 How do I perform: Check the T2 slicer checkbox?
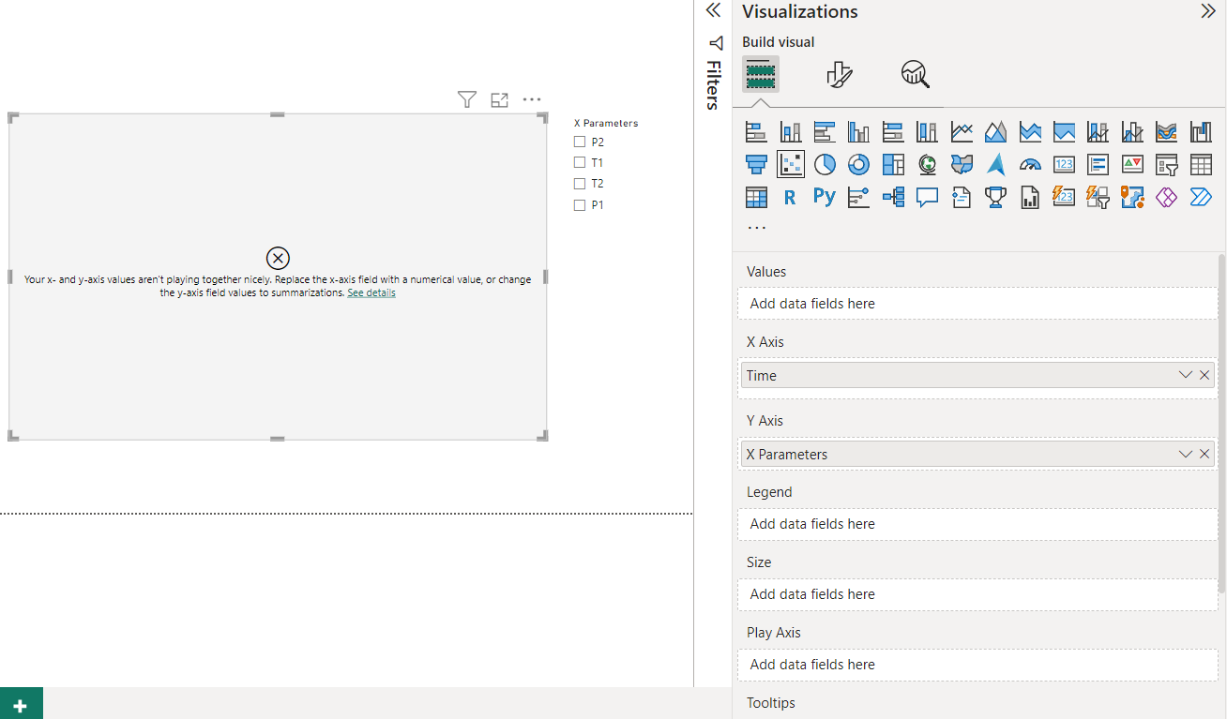(580, 184)
